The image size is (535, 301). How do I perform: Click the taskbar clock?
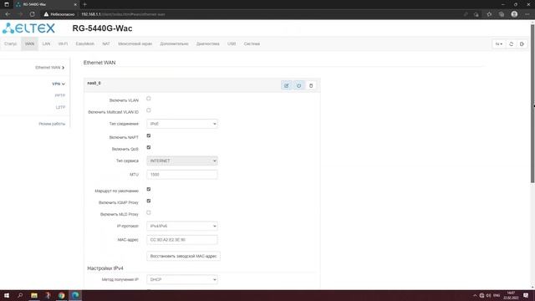[511, 295]
